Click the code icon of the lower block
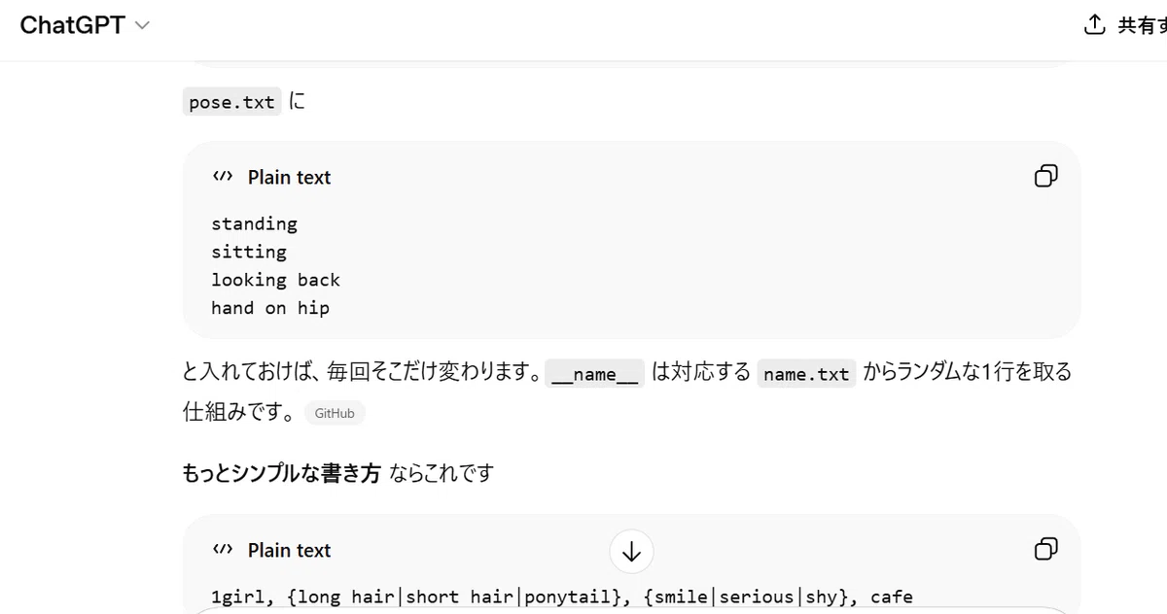Viewport: 1167px width, 614px height. point(223,550)
